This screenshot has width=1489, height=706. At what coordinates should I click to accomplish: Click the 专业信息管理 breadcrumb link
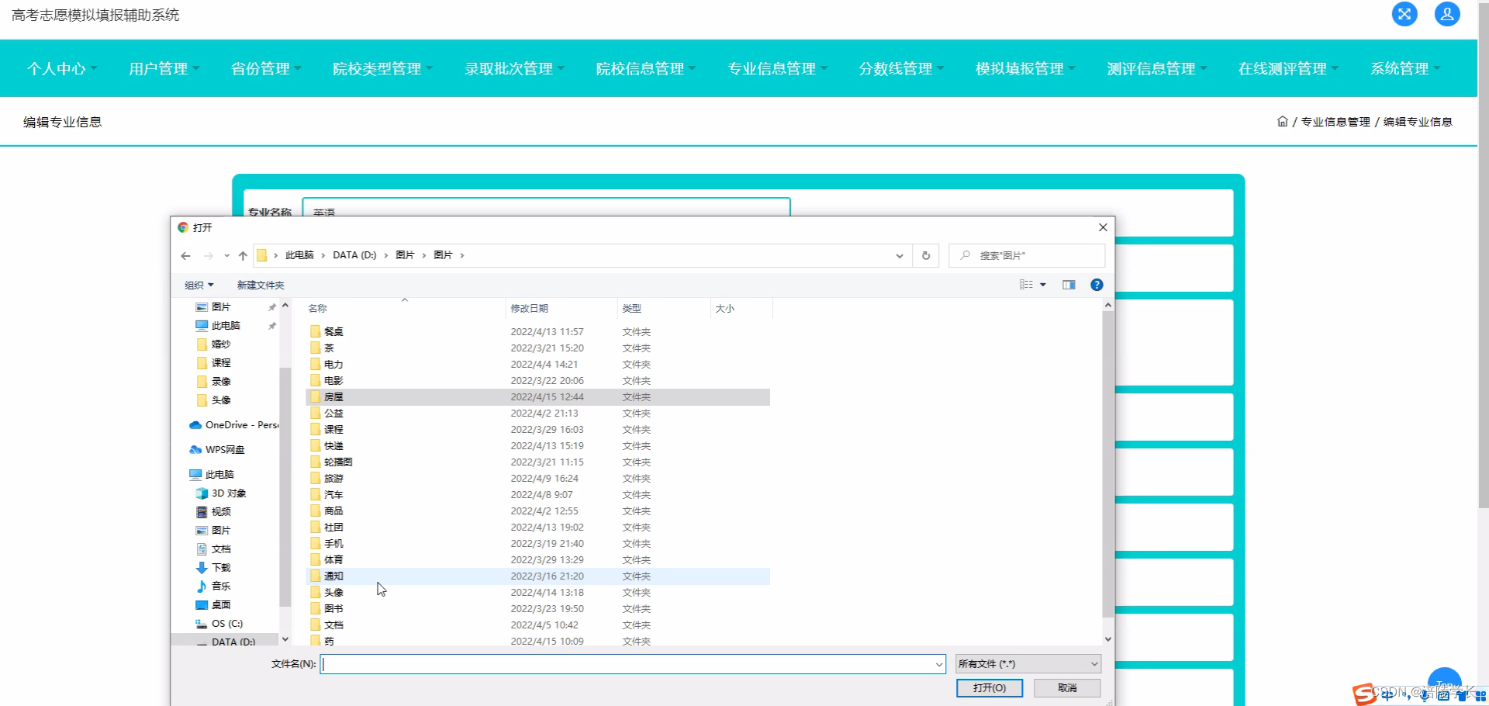(1335, 122)
